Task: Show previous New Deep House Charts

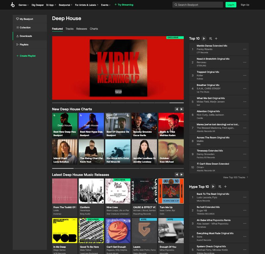Action: pyautogui.click(x=177, y=109)
